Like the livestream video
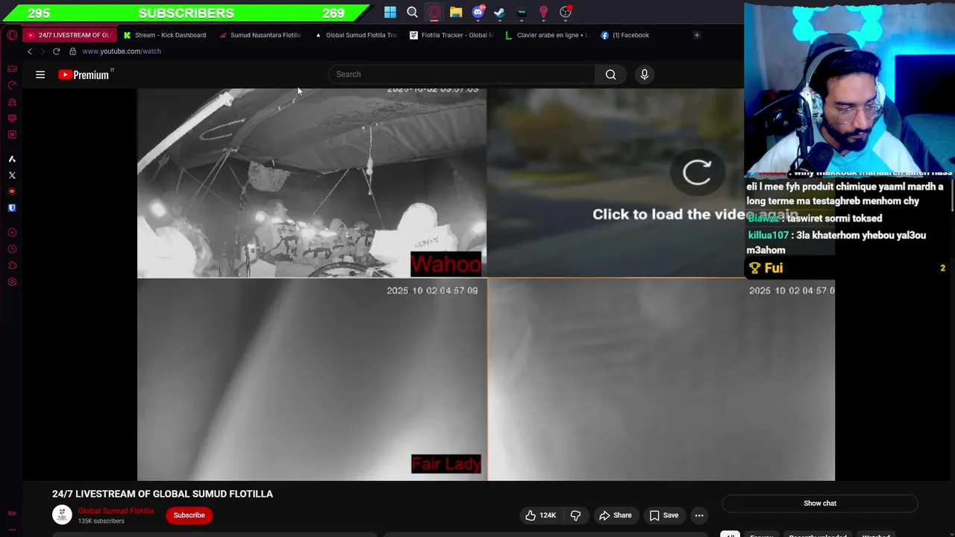The image size is (955, 537). point(540,515)
